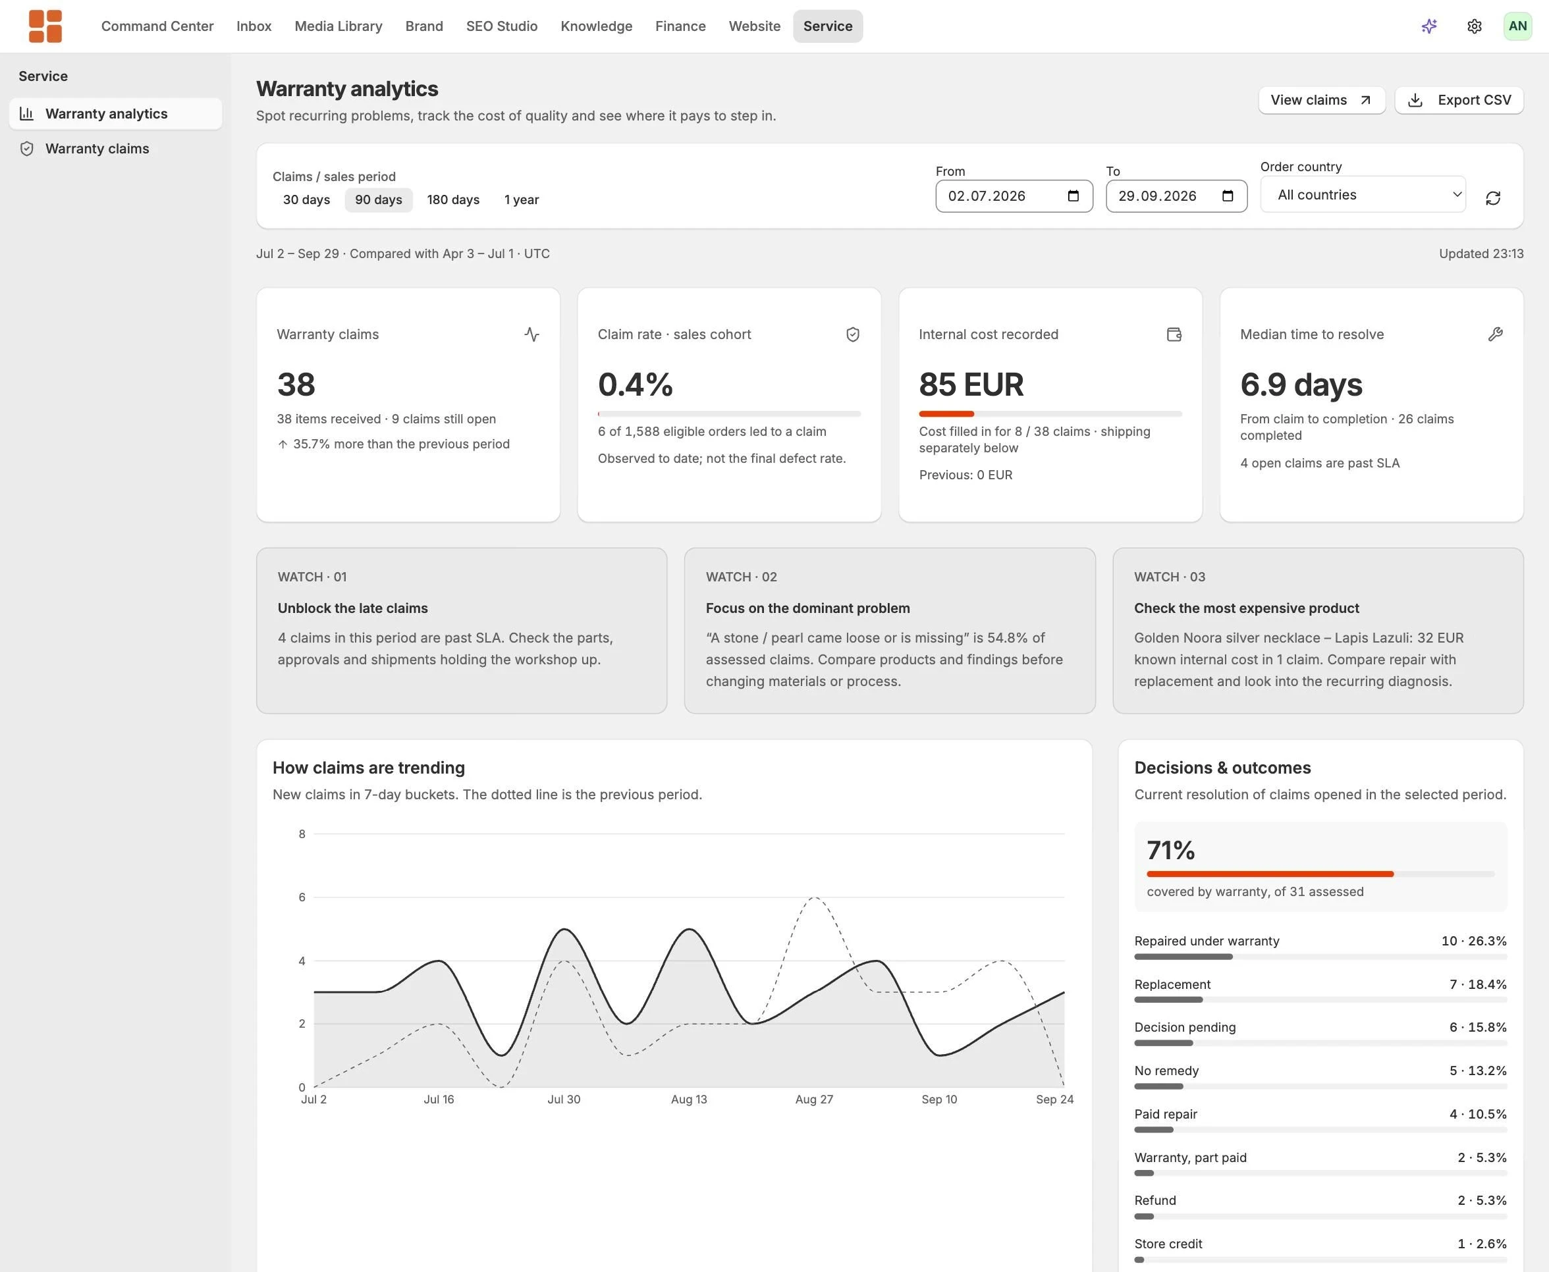This screenshot has height=1272, width=1549.
Task: Click the Aug 27 label on trend chart
Action: pyautogui.click(x=814, y=1099)
